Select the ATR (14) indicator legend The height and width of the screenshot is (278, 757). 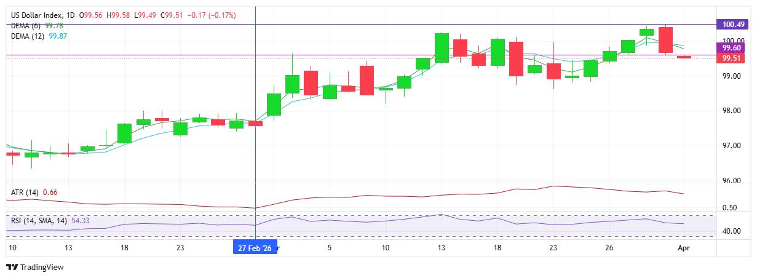[x=25, y=193]
